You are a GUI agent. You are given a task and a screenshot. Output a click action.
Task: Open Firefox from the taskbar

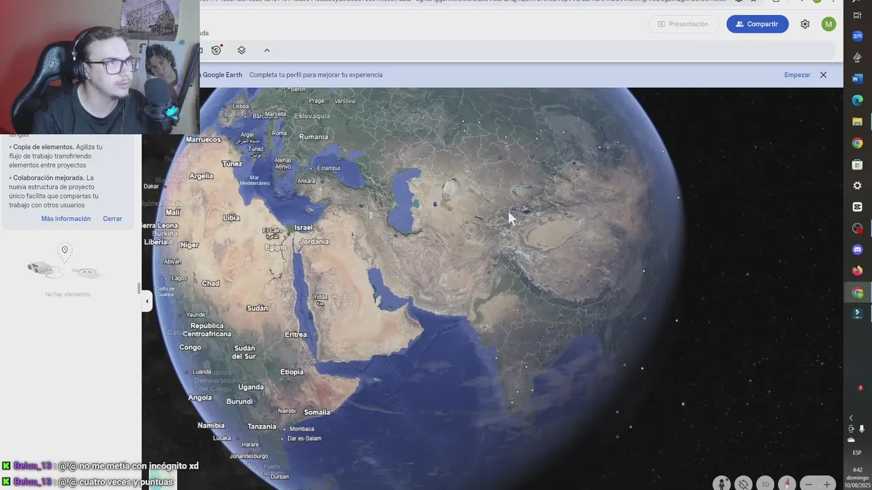point(858,271)
